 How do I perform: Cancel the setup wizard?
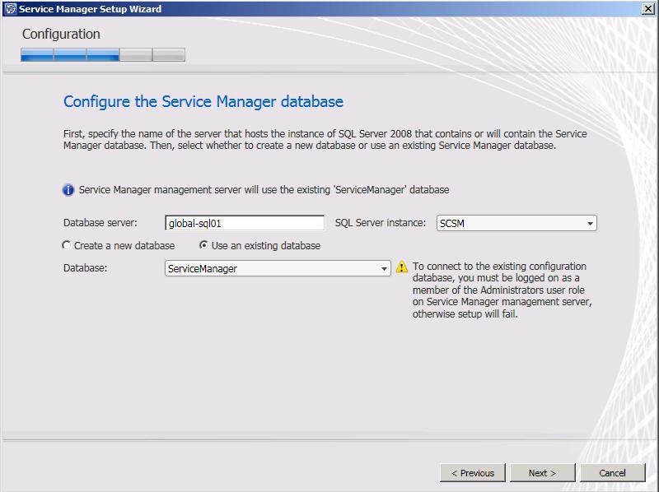click(x=612, y=473)
